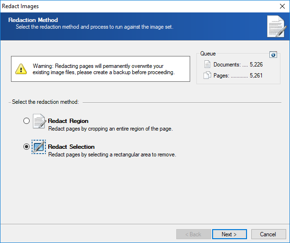Click the "Redaction Method" heading

coord(33,20)
